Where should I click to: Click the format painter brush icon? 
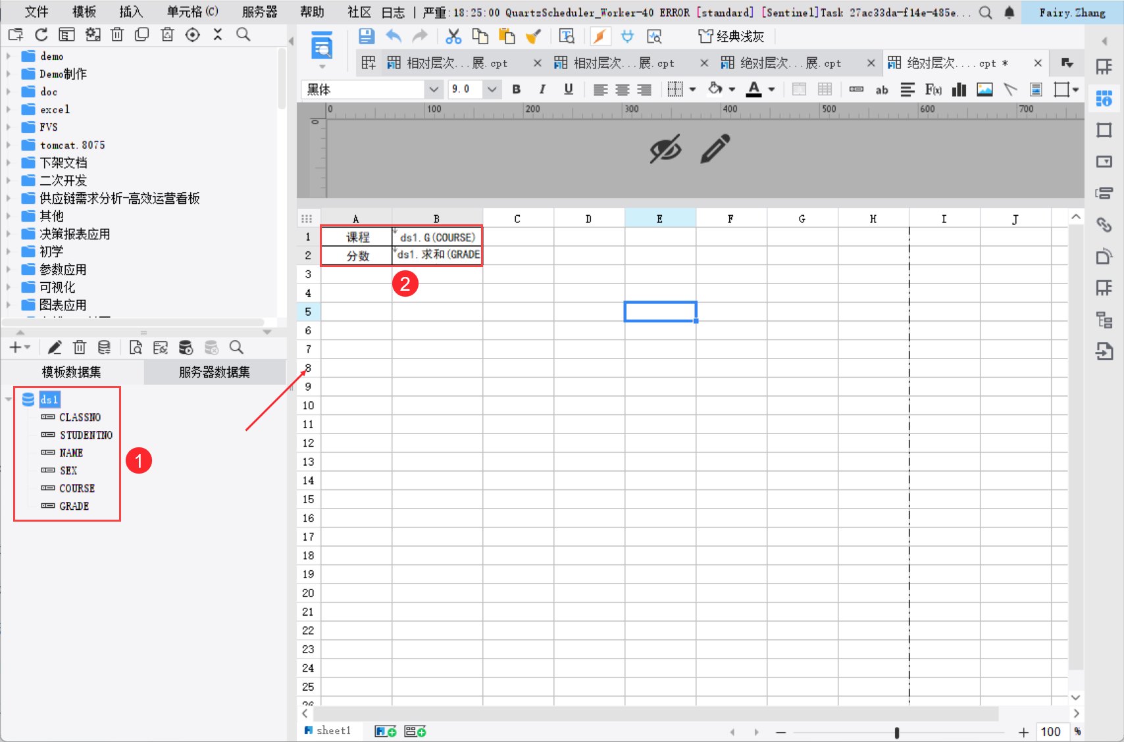(534, 36)
